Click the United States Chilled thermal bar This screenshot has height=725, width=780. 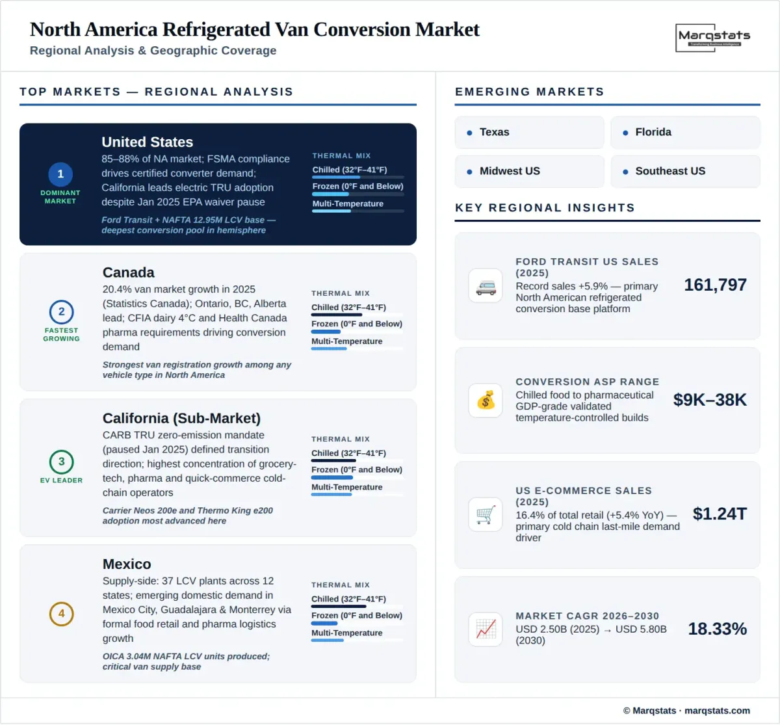(x=358, y=177)
